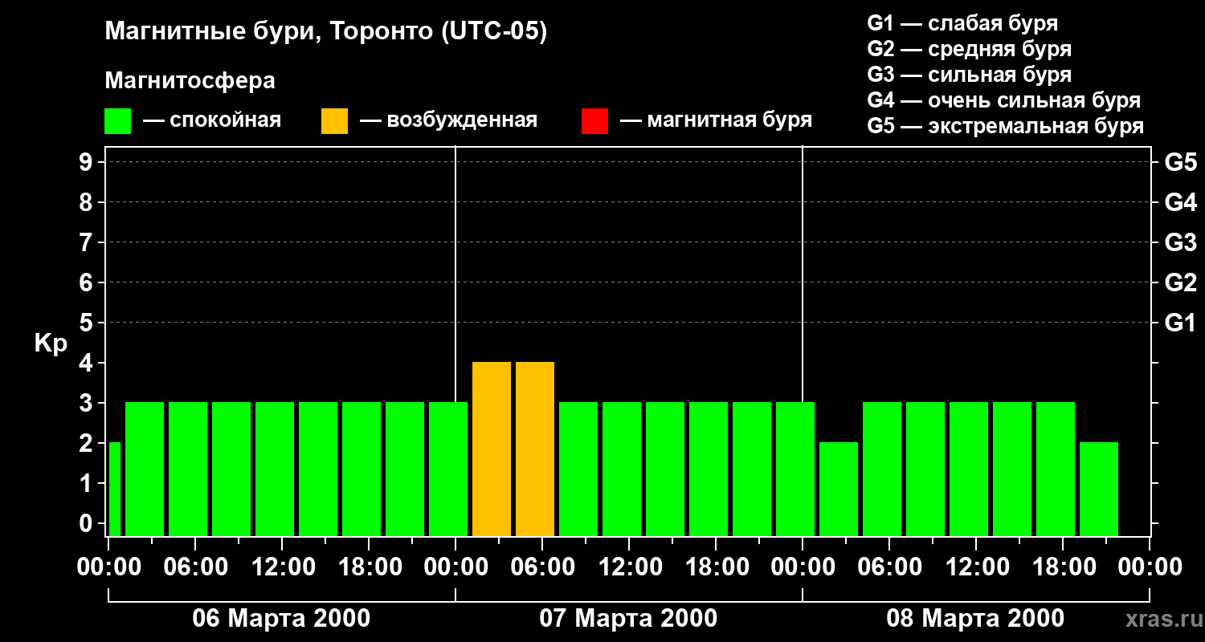Click the Kp axis value '9'
Viewport: 1205px width, 642px height.
pyautogui.click(x=88, y=162)
